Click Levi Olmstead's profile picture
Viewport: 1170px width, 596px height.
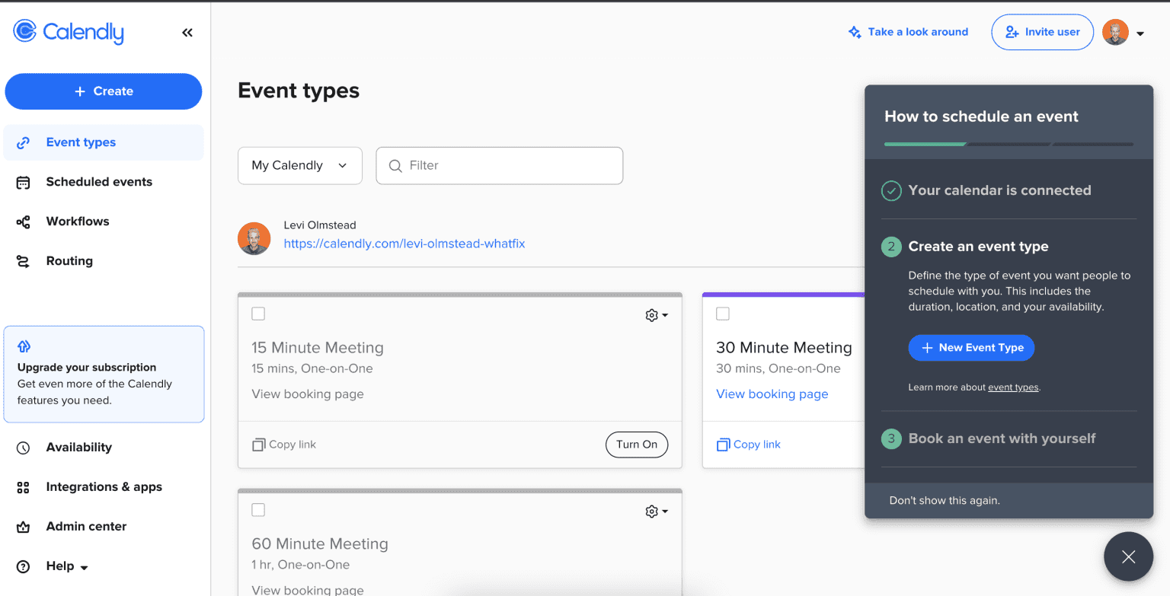click(x=254, y=238)
